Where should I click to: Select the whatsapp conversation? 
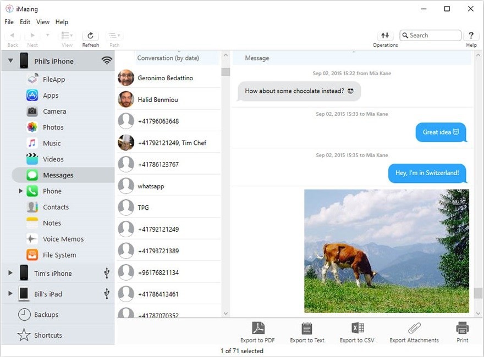169,186
